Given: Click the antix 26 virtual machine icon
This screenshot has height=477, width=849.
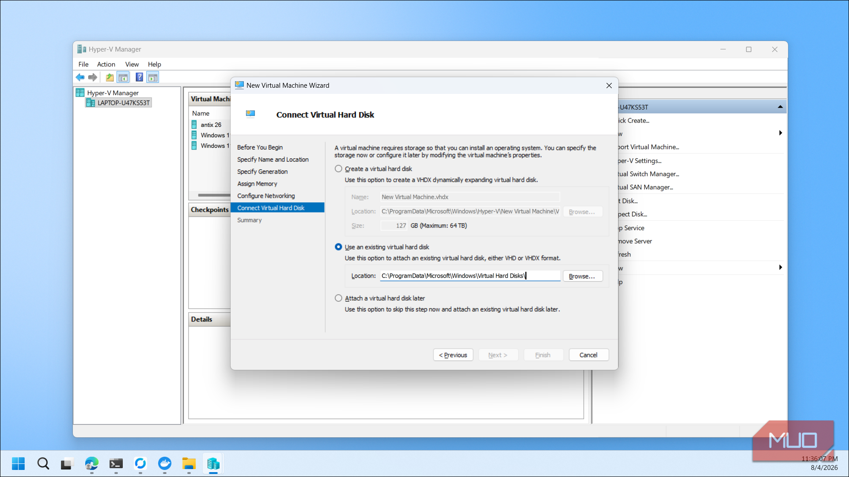Looking at the screenshot, I should coord(194,125).
